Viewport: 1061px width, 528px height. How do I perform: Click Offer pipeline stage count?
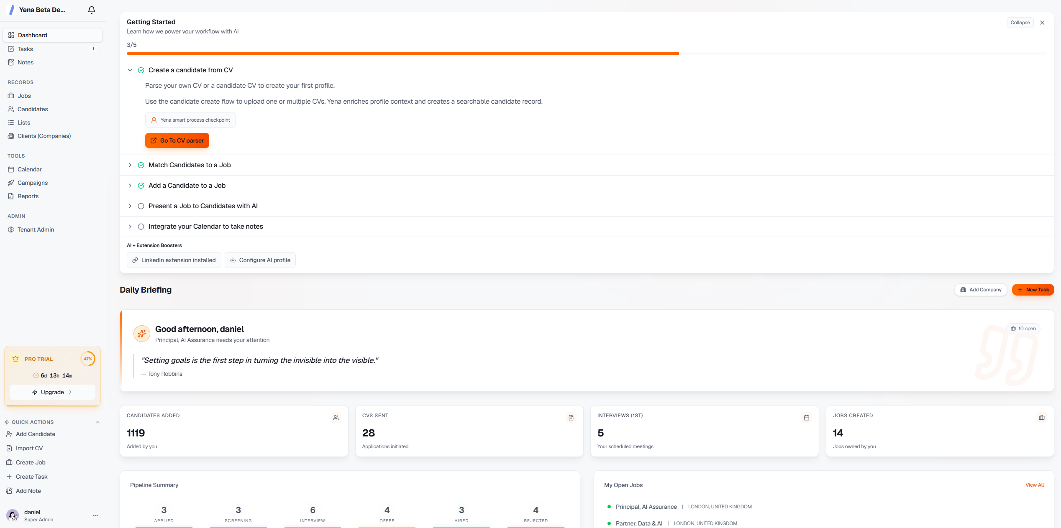[387, 510]
